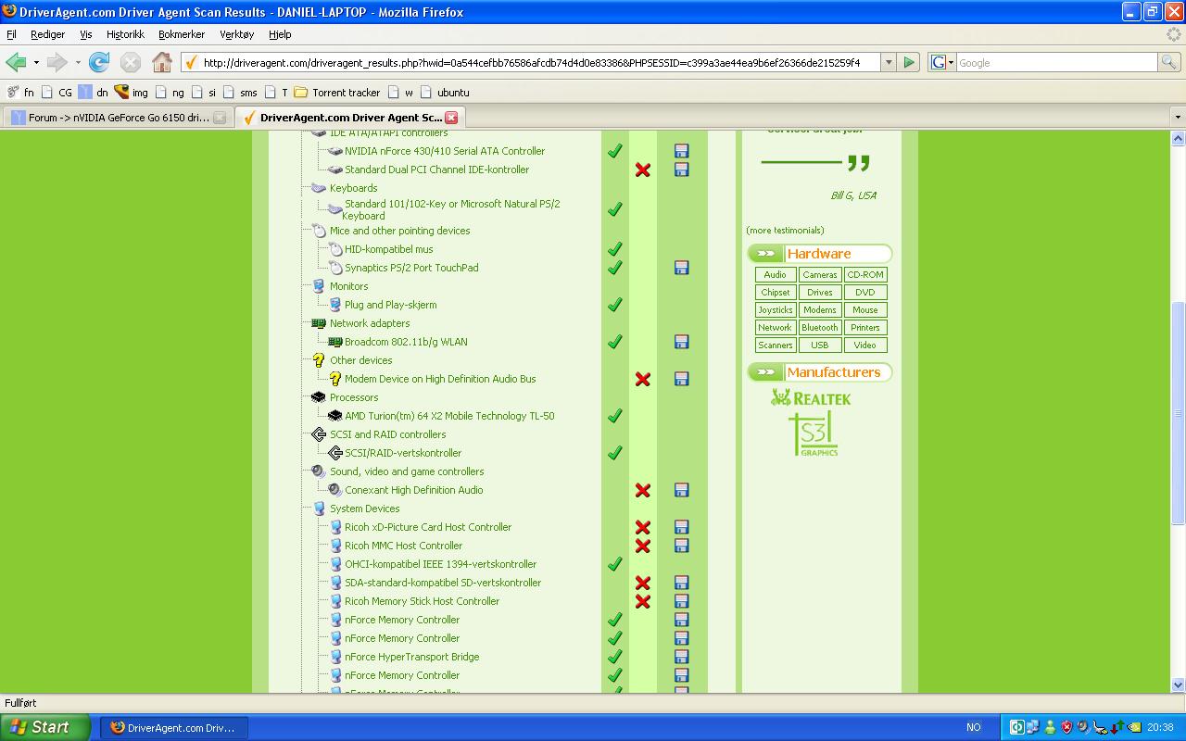1186x741 pixels.
Task: Go to home page icon
Action: coord(162,62)
